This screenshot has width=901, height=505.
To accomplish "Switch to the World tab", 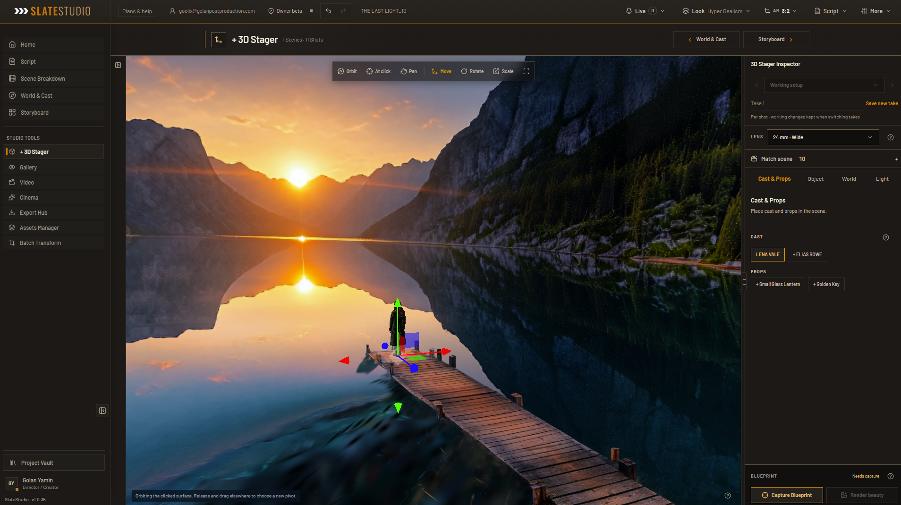I will point(849,179).
